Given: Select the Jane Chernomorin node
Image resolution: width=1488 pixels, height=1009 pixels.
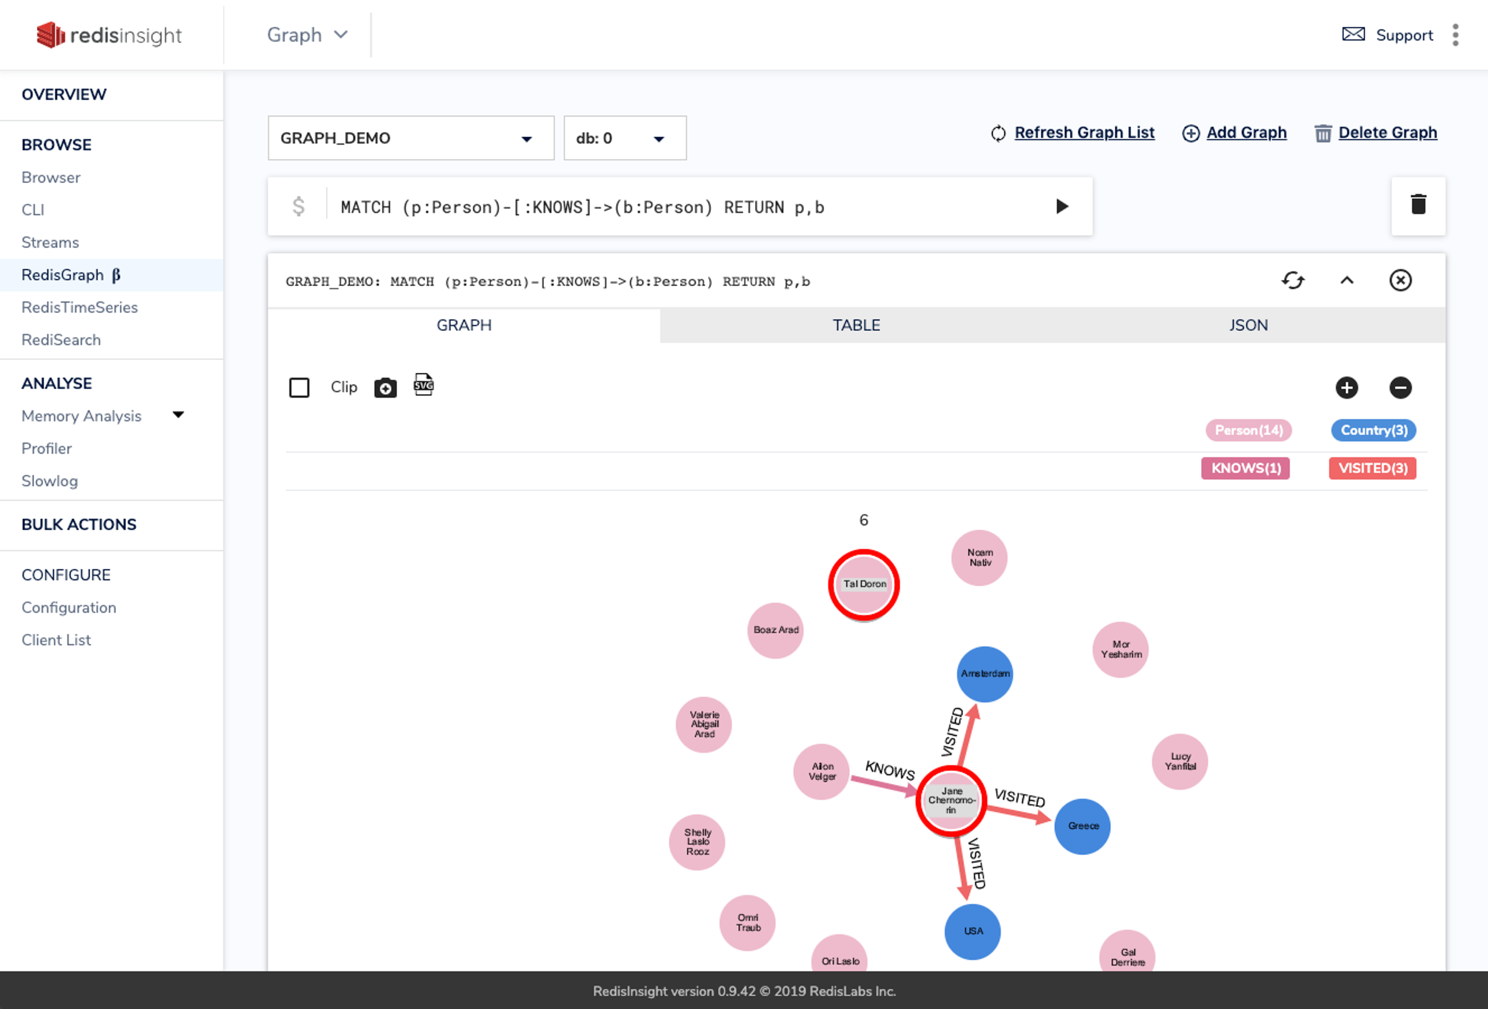Looking at the screenshot, I should click(951, 801).
